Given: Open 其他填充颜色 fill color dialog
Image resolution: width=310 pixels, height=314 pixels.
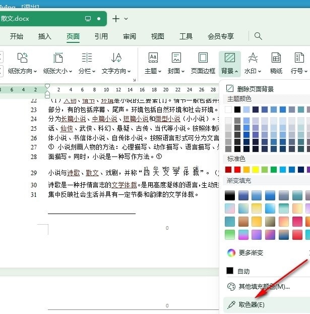Looking at the screenshot, I should click(264, 287).
